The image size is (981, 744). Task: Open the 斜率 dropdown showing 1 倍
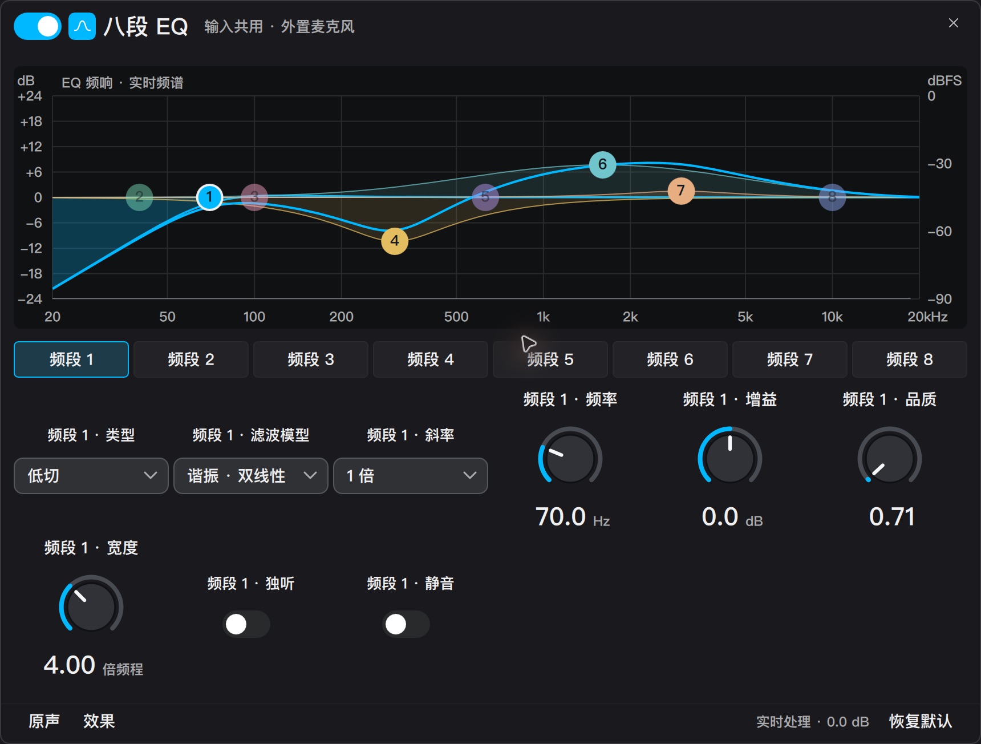click(411, 476)
